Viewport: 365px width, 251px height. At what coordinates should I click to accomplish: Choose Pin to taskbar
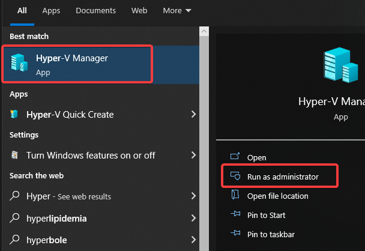271,234
